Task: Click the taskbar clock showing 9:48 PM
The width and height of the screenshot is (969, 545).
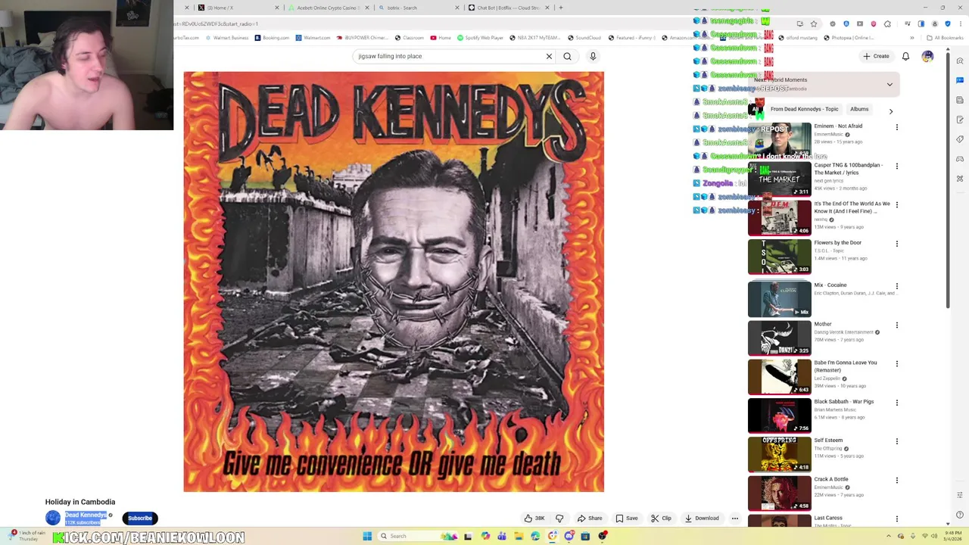Action: [x=953, y=536]
